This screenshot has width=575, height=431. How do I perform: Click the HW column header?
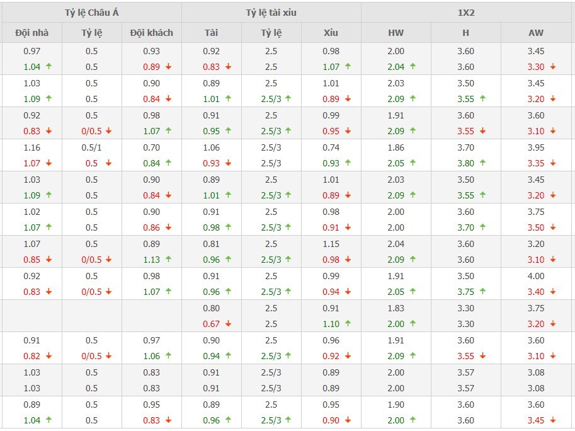click(x=396, y=33)
